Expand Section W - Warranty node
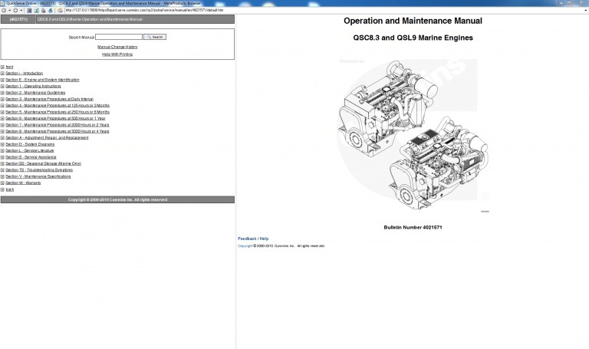 click(x=2, y=183)
